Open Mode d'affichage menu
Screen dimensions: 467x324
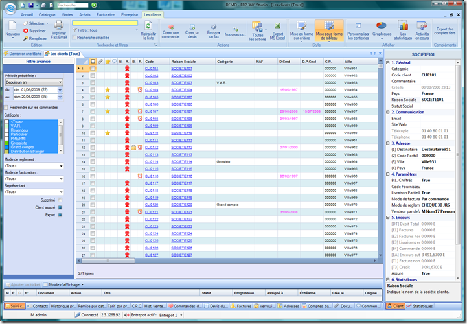click(63, 284)
